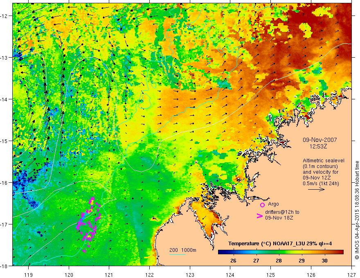Click longitude axis label 123
The height and width of the screenshot is (278, 360).
point(190,275)
